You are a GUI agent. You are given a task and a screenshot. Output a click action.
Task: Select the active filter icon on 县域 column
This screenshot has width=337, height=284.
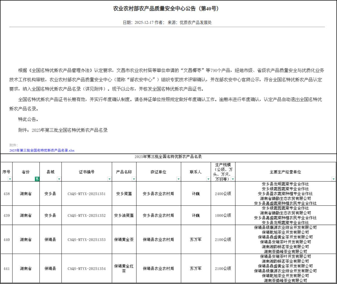click(x=37, y=179)
